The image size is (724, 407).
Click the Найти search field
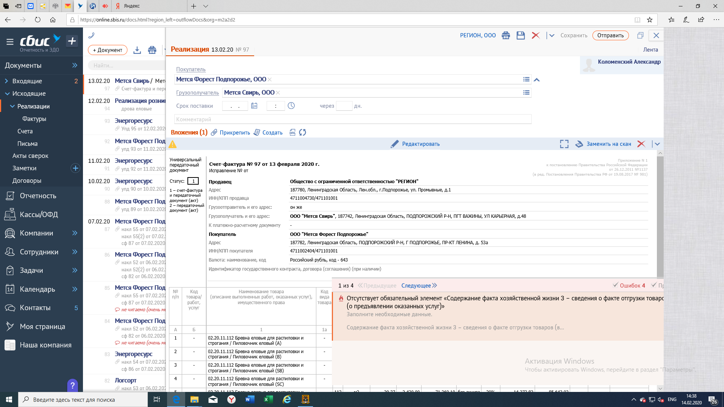(x=126, y=66)
